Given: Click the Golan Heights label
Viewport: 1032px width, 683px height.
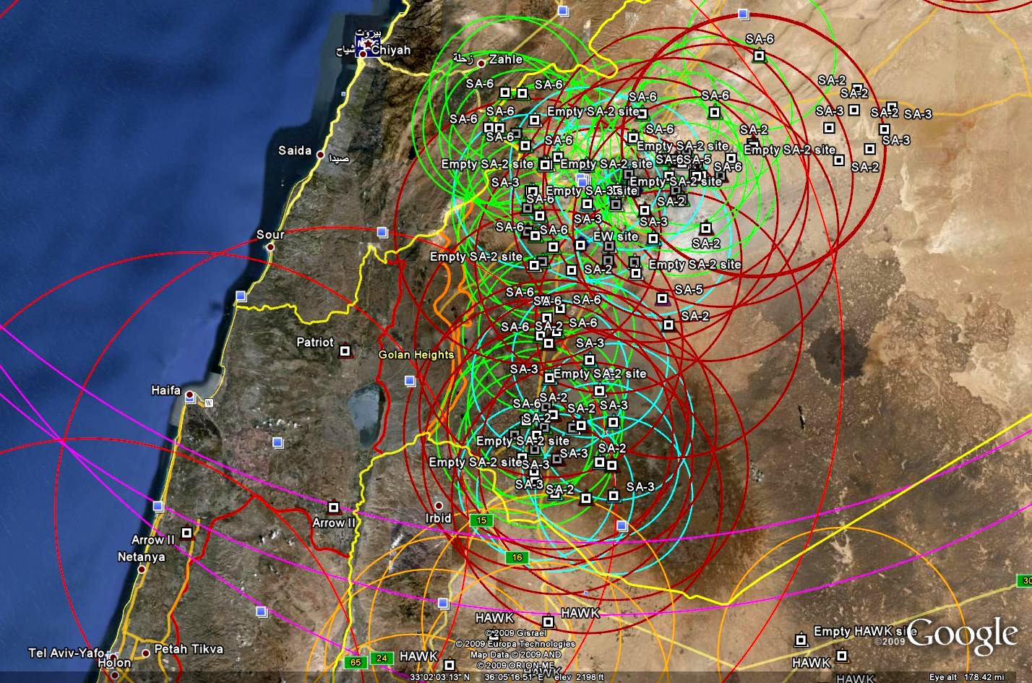Looking at the screenshot, I should coord(416,355).
